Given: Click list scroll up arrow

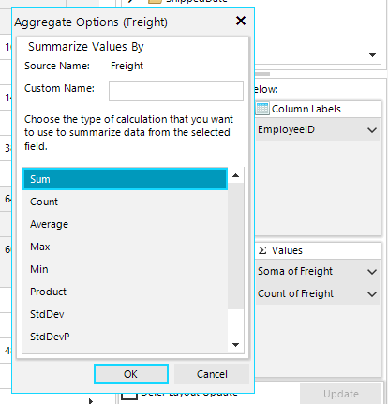Looking at the screenshot, I should [236, 175].
